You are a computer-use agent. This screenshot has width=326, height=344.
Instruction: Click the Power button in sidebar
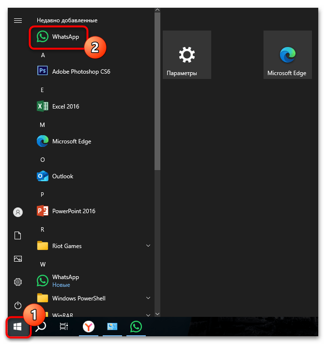[18, 305]
